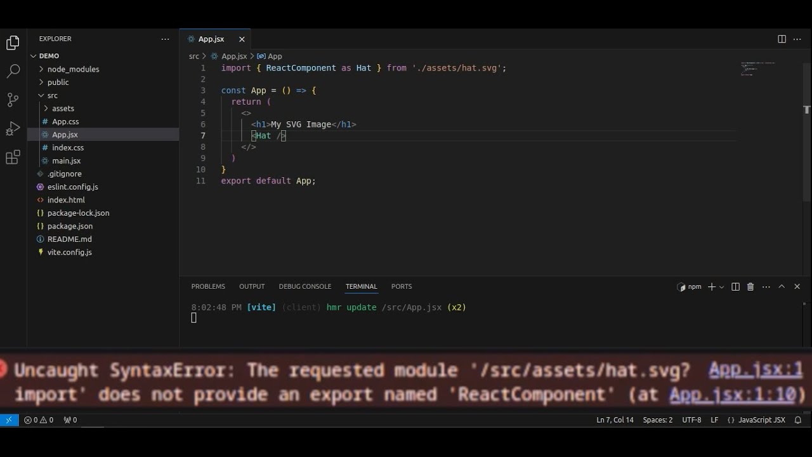Switch to the OUTPUT panel tab
Screen dimensions: 812x457
[x=252, y=287]
